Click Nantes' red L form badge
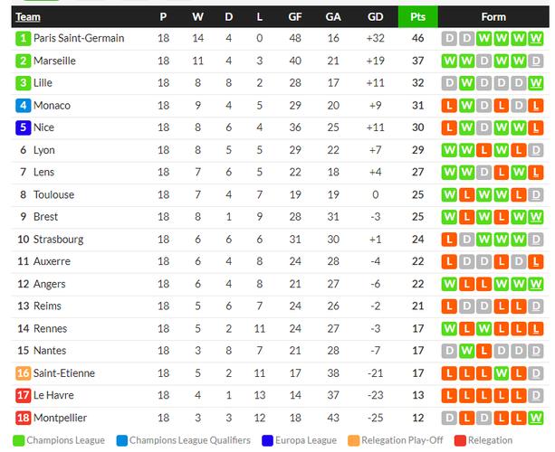The width and height of the screenshot is (555, 452). point(483,351)
